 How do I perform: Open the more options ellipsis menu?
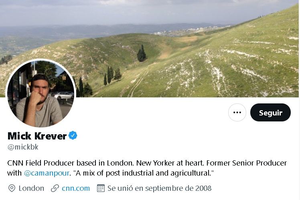coord(237,113)
